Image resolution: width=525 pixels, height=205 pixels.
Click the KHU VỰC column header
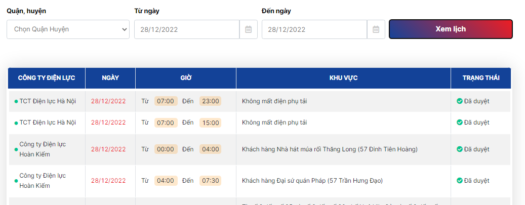coord(344,78)
